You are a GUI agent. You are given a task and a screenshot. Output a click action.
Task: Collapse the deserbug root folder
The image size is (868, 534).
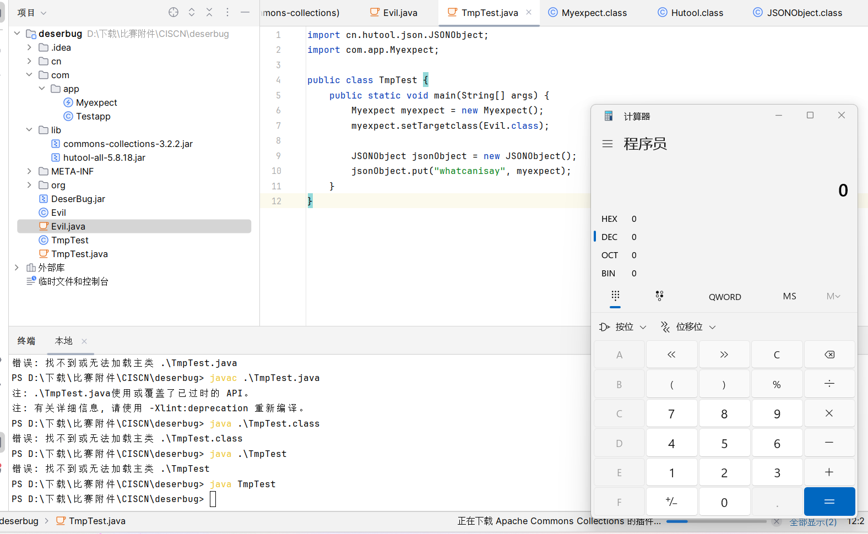(17, 34)
